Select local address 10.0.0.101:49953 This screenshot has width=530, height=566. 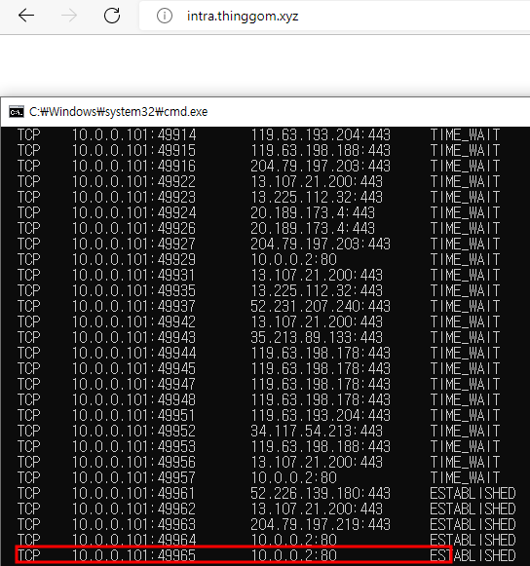133,446
